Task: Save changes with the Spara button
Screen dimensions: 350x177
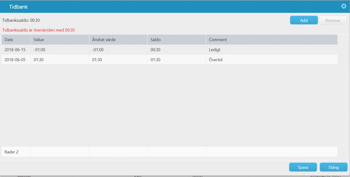Action: [x=303, y=167]
